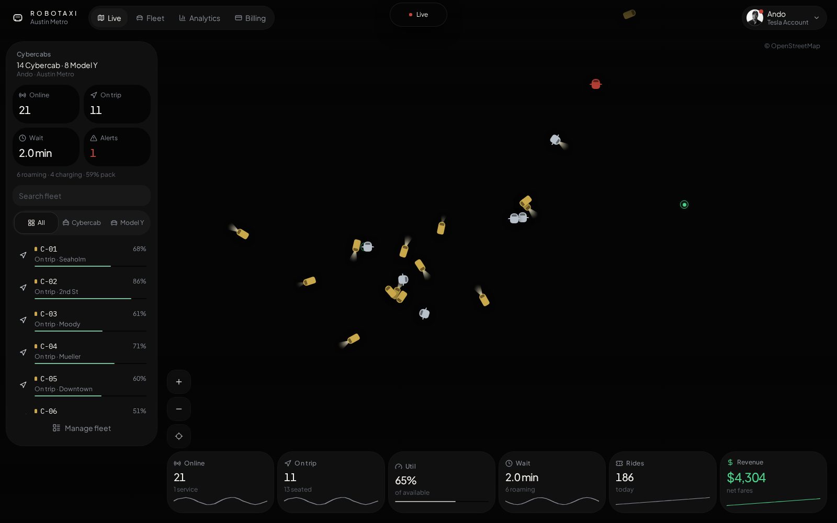837x523 pixels.
Task: Recenter the map with crosshair button
Action: click(x=179, y=436)
